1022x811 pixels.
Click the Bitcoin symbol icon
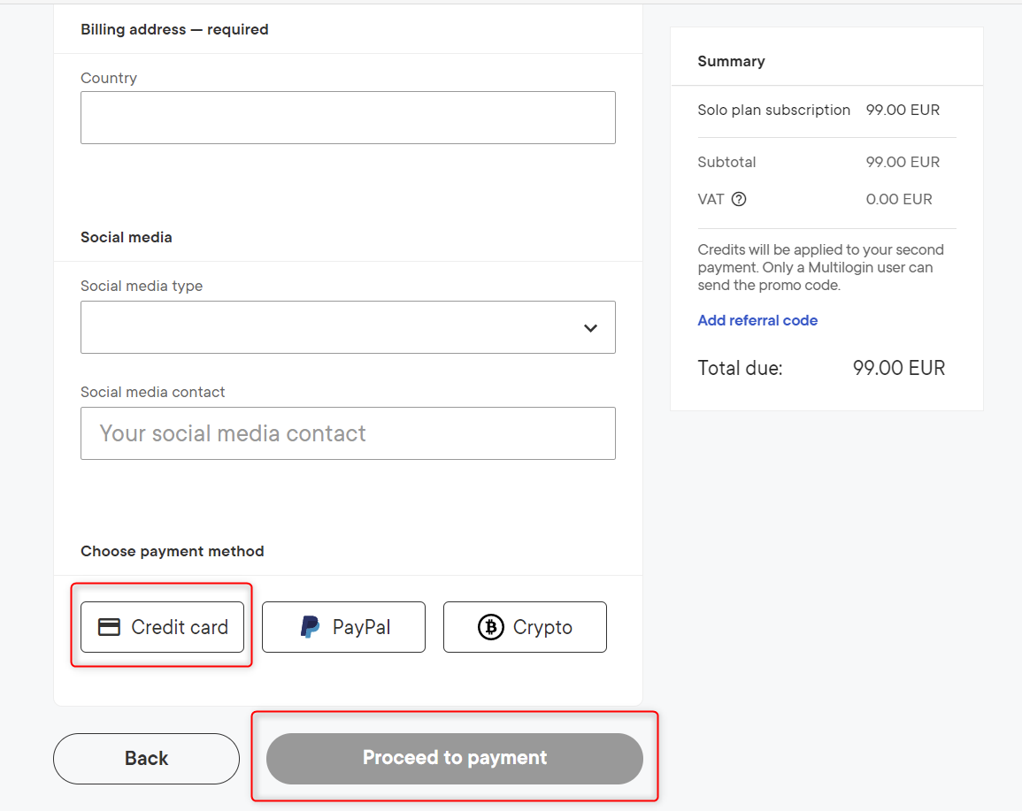pyautogui.click(x=490, y=627)
